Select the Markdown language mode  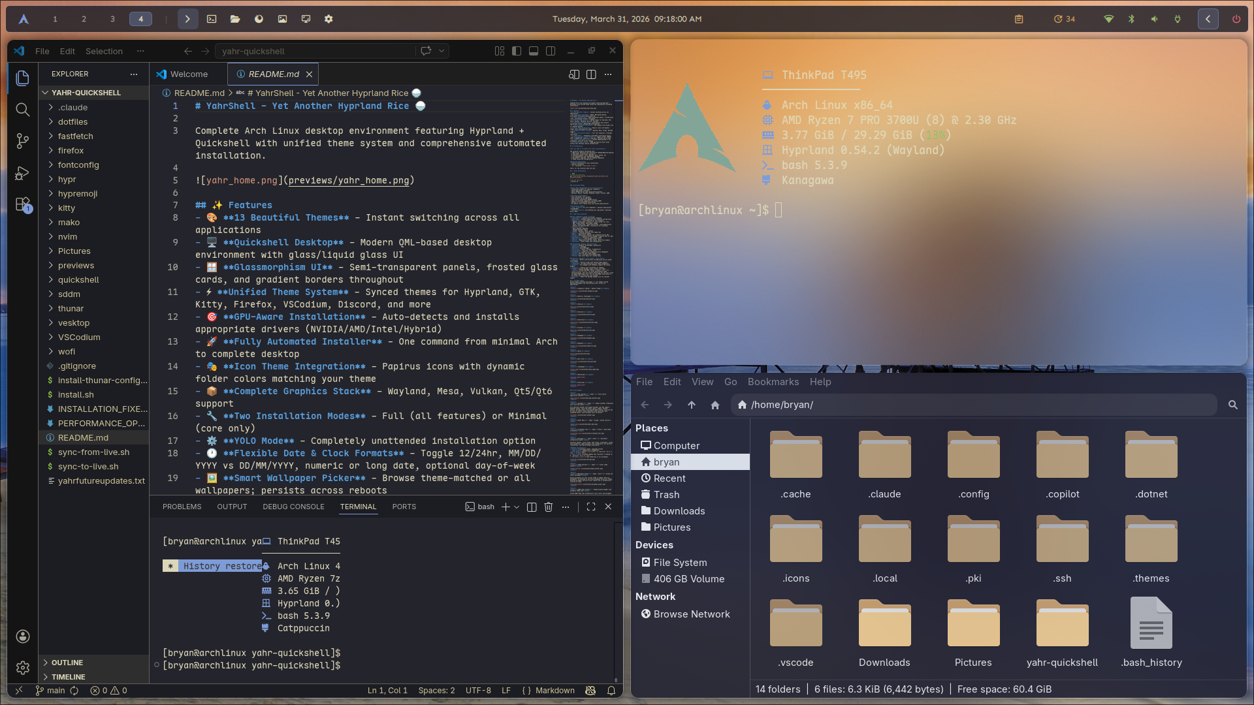click(555, 691)
